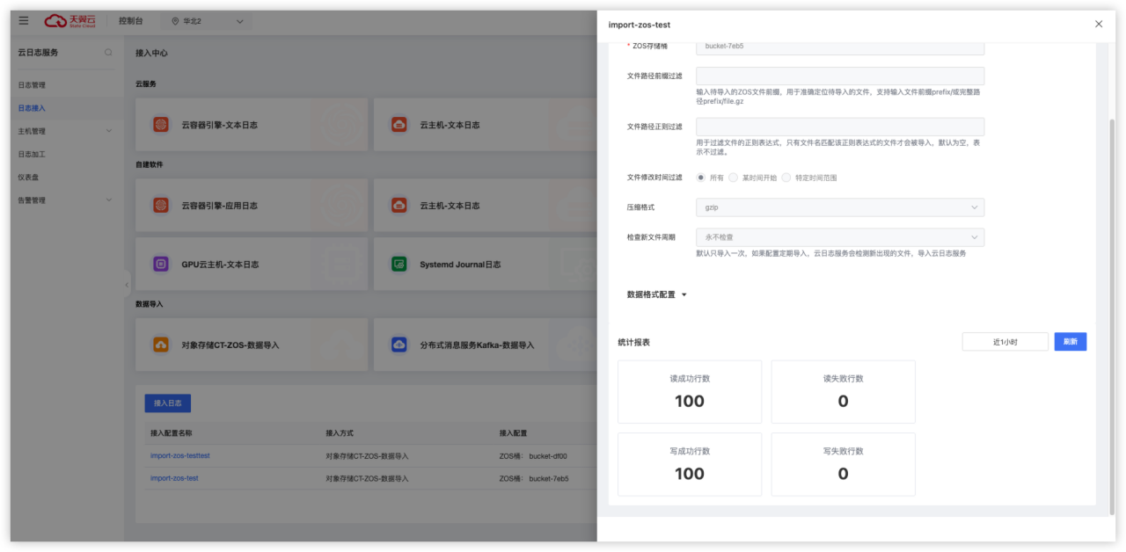This screenshot has height=552, width=1126.
Task: Click the Systemd Journal日志 green icon
Action: point(399,264)
